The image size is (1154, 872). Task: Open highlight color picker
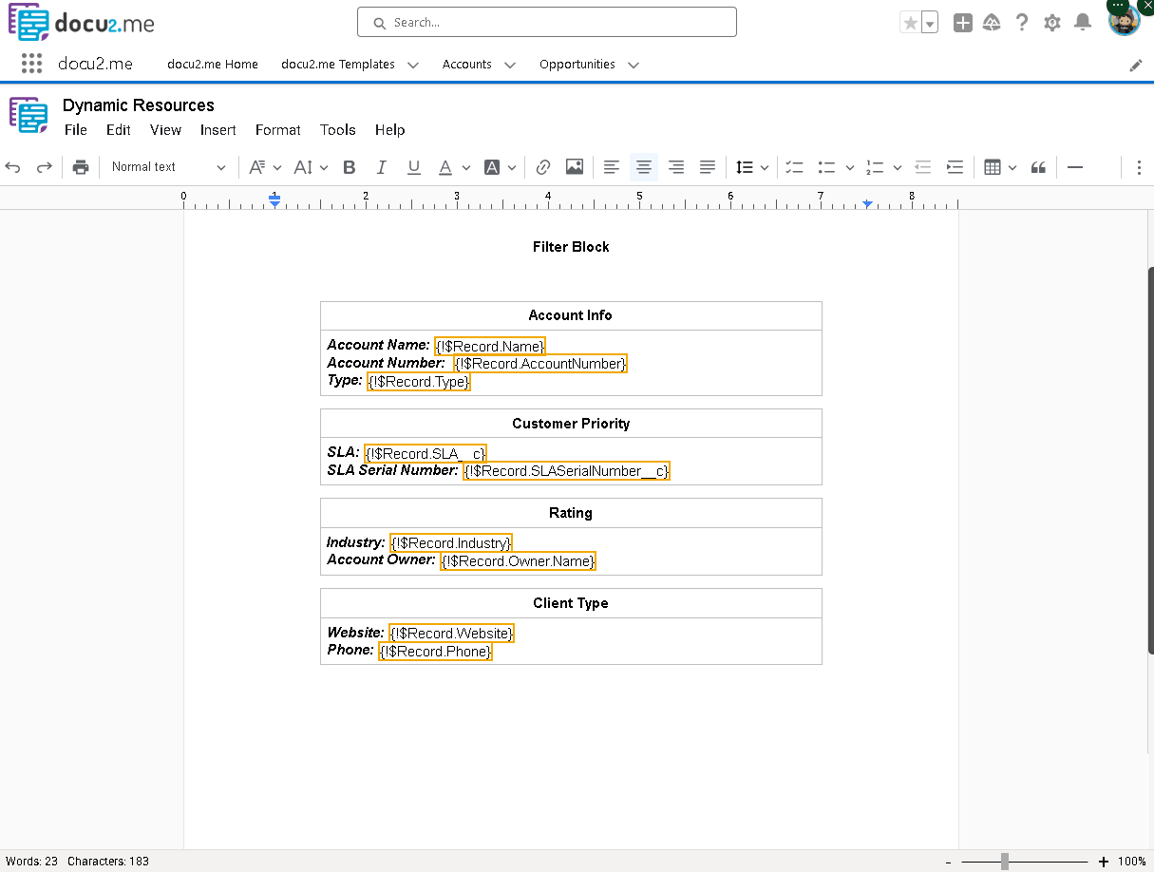[492, 167]
